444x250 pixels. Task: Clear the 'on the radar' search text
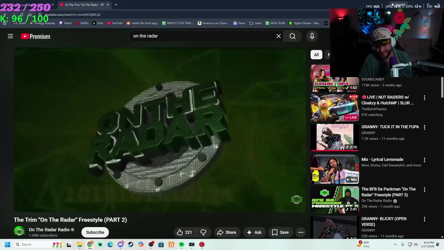pos(279,36)
